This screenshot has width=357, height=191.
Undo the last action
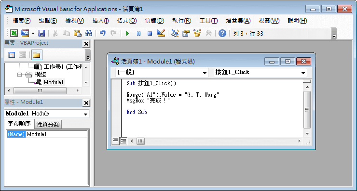point(103,33)
